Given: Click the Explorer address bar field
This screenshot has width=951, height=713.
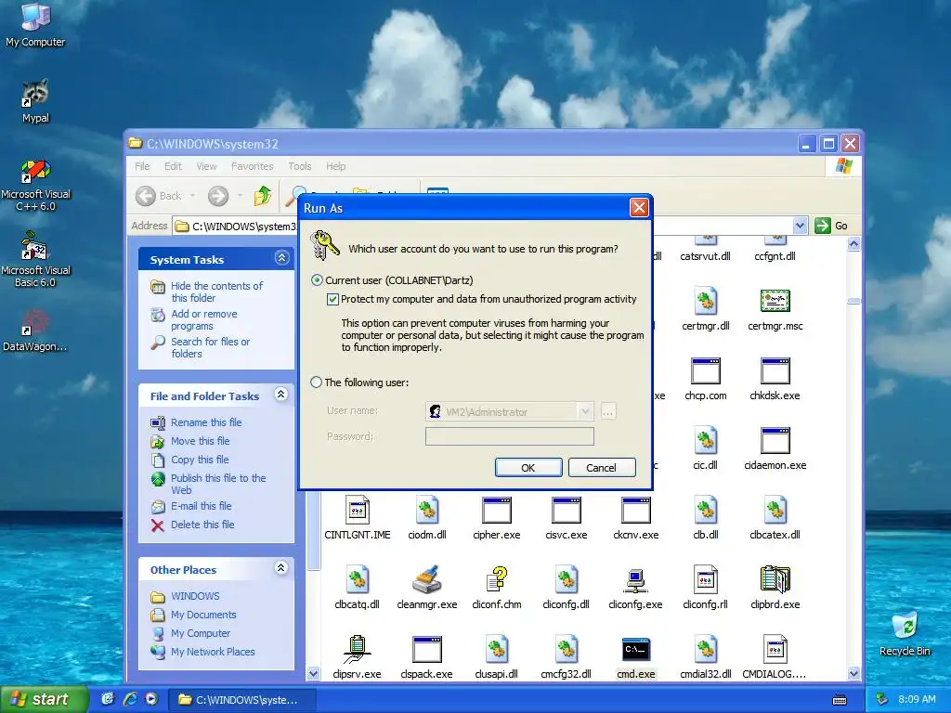Looking at the screenshot, I should (490, 227).
